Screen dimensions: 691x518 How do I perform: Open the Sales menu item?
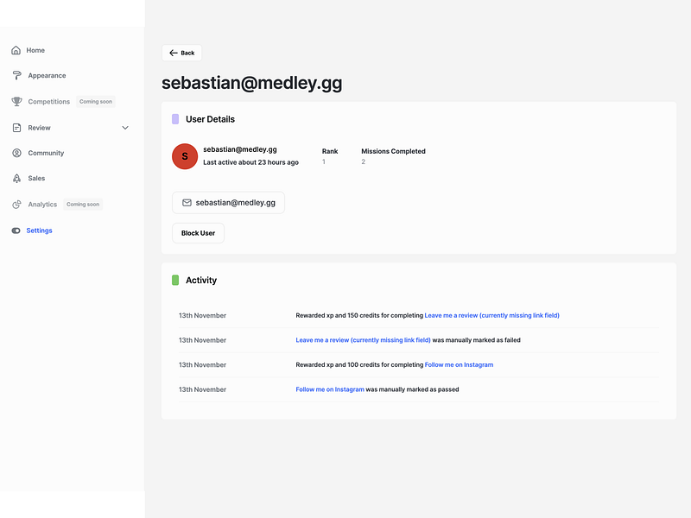pyautogui.click(x=36, y=179)
